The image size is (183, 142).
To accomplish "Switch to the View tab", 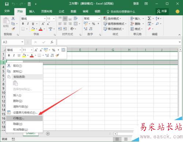I will pyautogui.click(x=97, y=12).
